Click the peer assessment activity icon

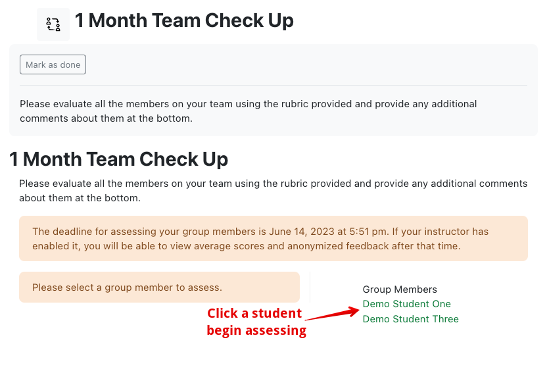pos(53,24)
